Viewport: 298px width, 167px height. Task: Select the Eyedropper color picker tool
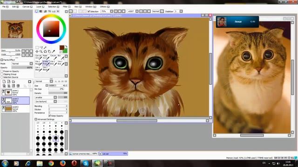[x=54, y=51]
